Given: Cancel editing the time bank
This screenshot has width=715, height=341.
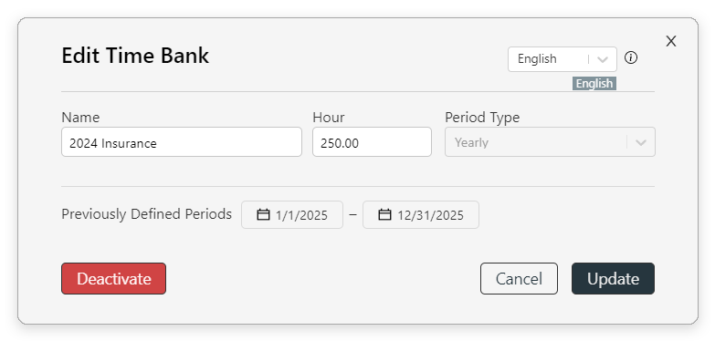Looking at the screenshot, I should click(519, 279).
